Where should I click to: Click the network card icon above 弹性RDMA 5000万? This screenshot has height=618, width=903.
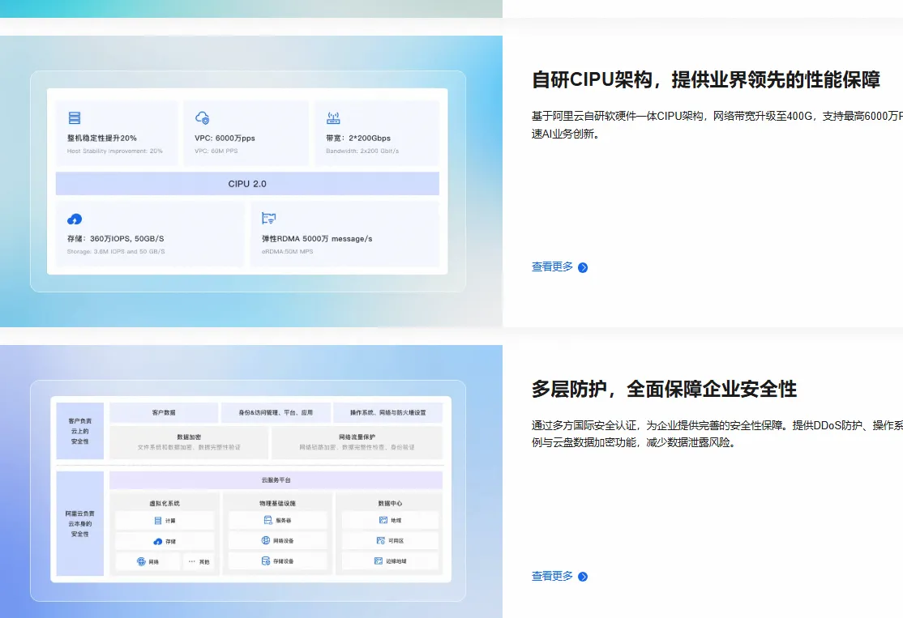pos(268,218)
